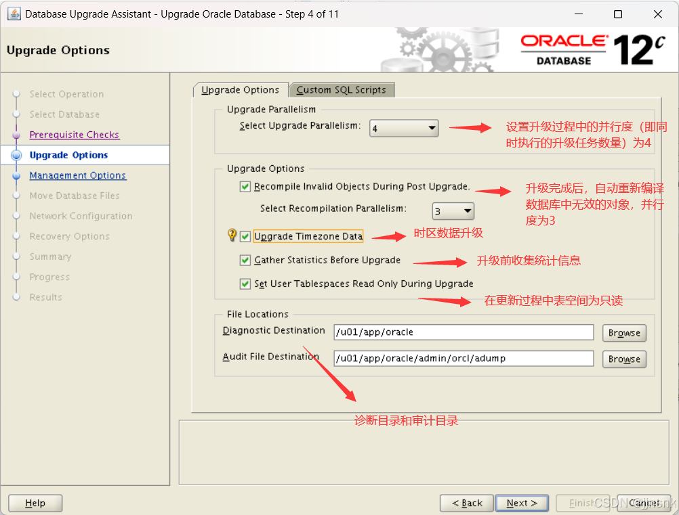The image size is (679, 515).
Task: Click the Java application icon in title bar
Action: (14, 14)
